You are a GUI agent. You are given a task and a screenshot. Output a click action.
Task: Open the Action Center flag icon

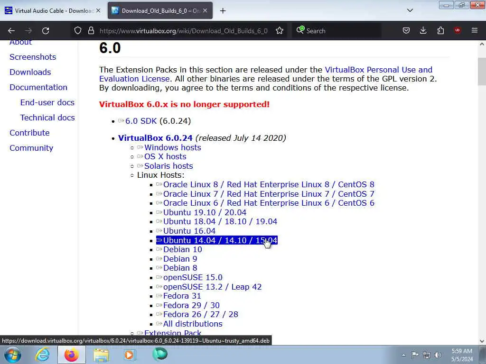415,355
